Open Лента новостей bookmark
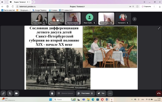Screen dimensions: 162x102 (x=8, y=10)
